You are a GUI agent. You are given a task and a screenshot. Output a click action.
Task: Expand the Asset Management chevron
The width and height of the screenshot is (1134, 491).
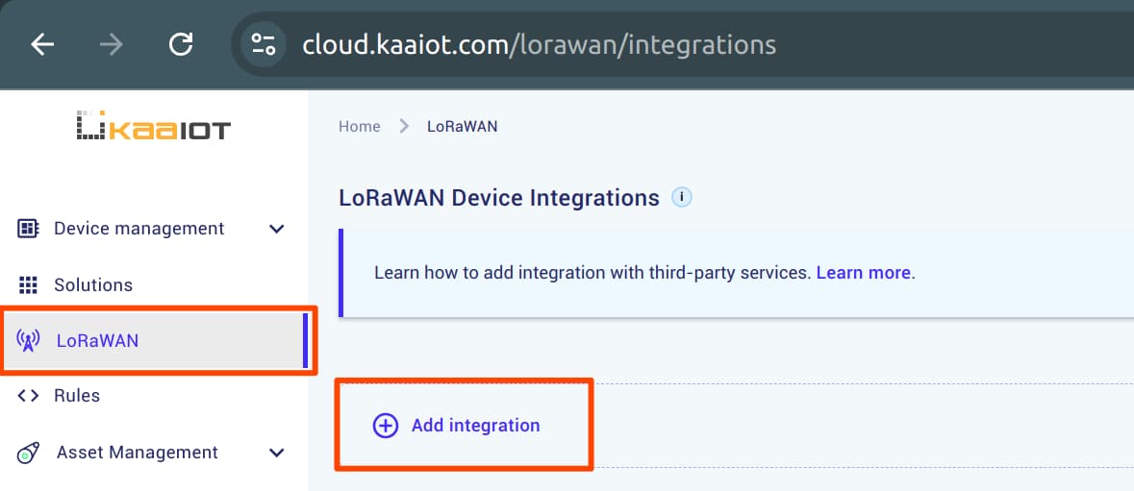[x=277, y=454]
